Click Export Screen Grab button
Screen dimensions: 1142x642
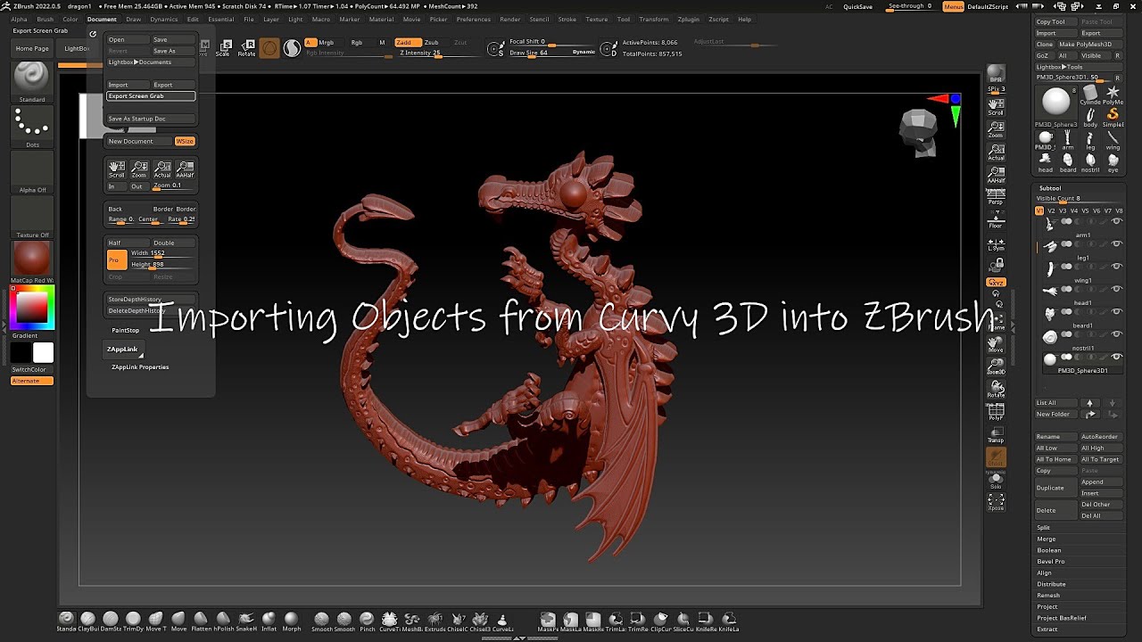pyautogui.click(x=151, y=95)
